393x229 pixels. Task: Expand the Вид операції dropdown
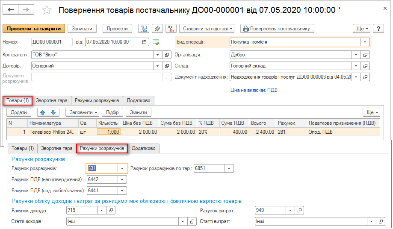coord(364,42)
